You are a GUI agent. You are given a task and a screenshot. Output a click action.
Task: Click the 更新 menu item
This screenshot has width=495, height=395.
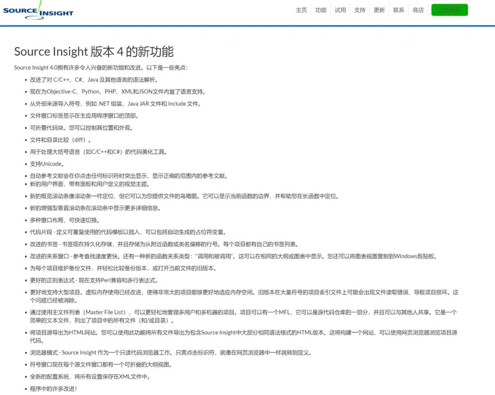point(379,10)
